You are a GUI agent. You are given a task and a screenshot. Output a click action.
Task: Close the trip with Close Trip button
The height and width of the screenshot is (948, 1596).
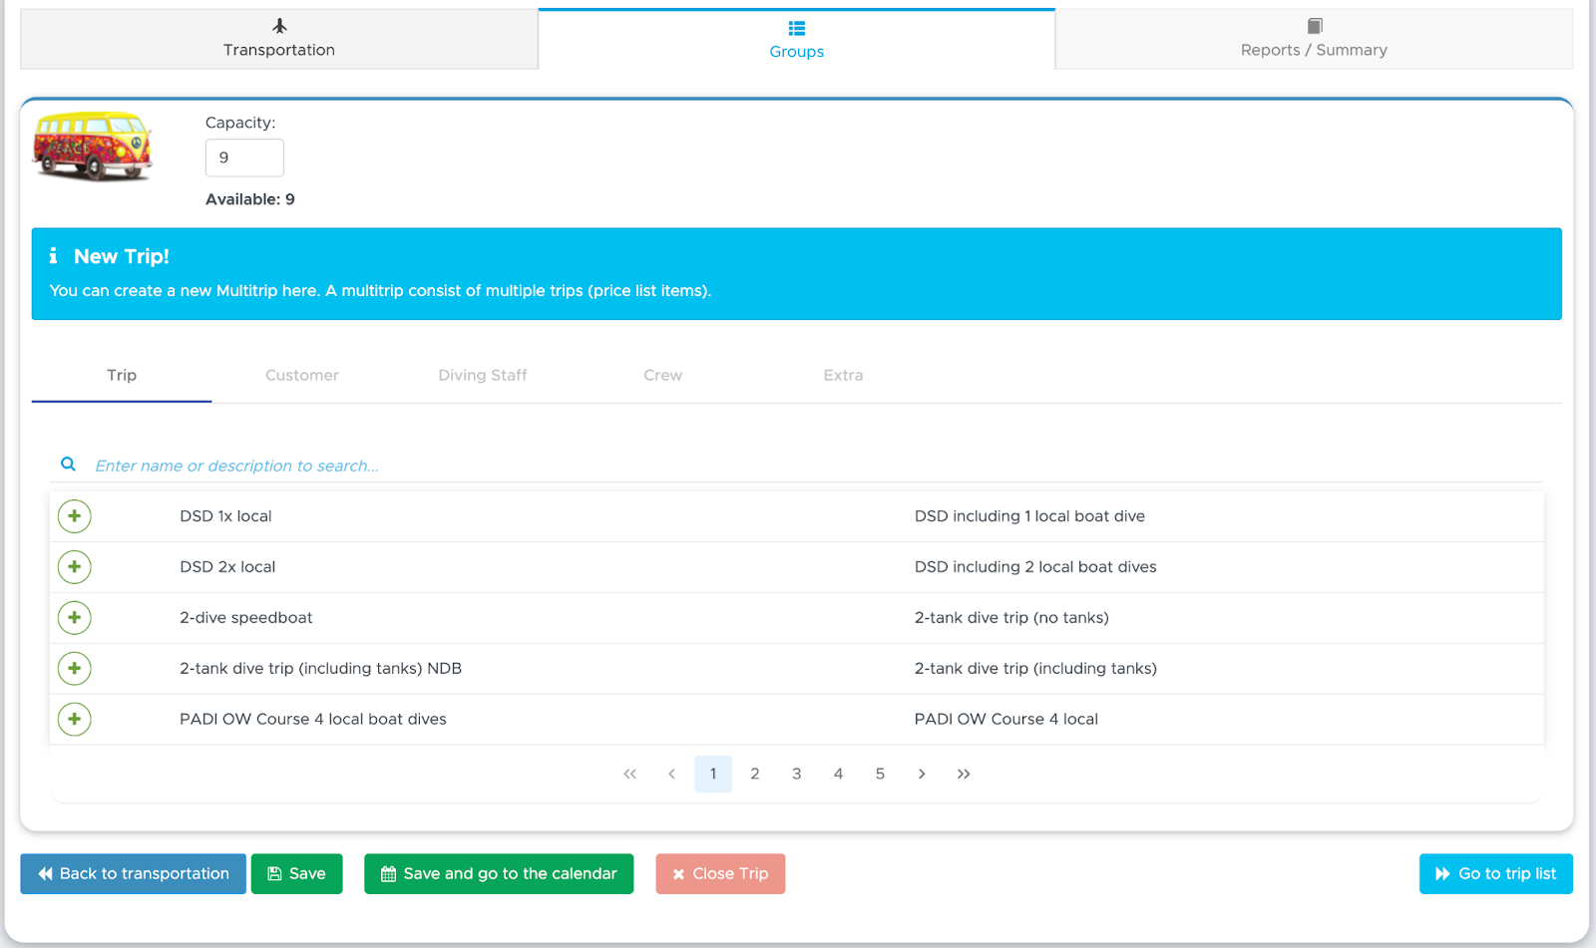tap(720, 874)
